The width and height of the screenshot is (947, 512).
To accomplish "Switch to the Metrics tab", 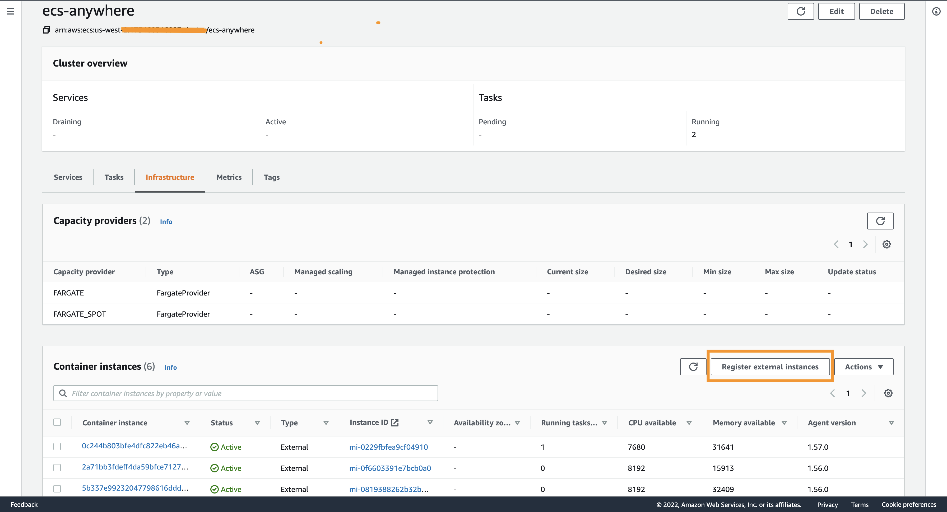I will tap(229, 177).
